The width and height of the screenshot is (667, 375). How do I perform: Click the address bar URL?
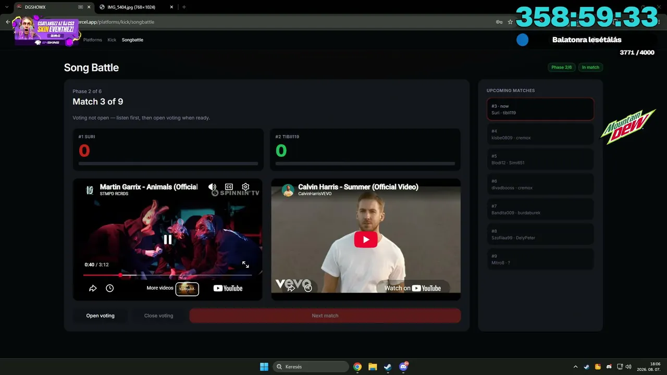point(117,22)
